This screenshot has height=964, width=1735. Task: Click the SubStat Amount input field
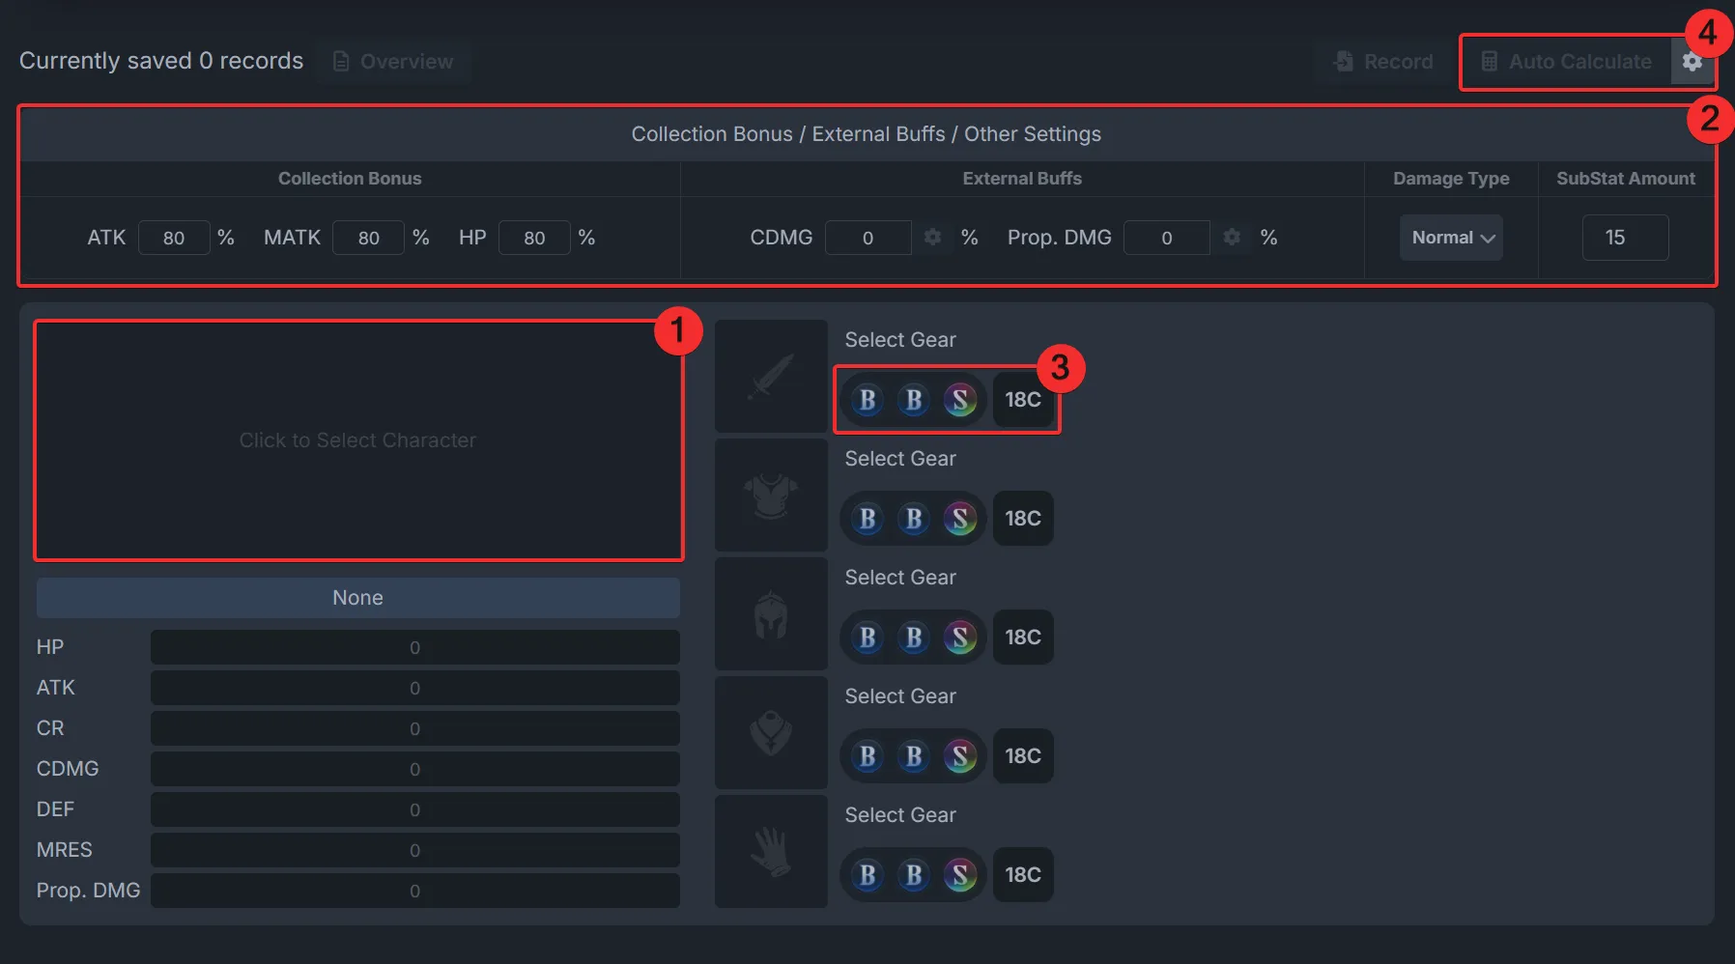pyautogui.click(x=1625, y=238)
